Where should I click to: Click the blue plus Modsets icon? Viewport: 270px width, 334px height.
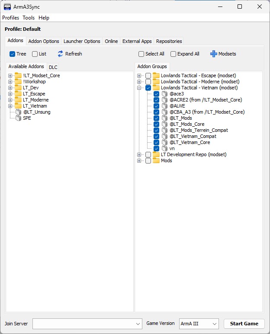[x=213, y=54]
